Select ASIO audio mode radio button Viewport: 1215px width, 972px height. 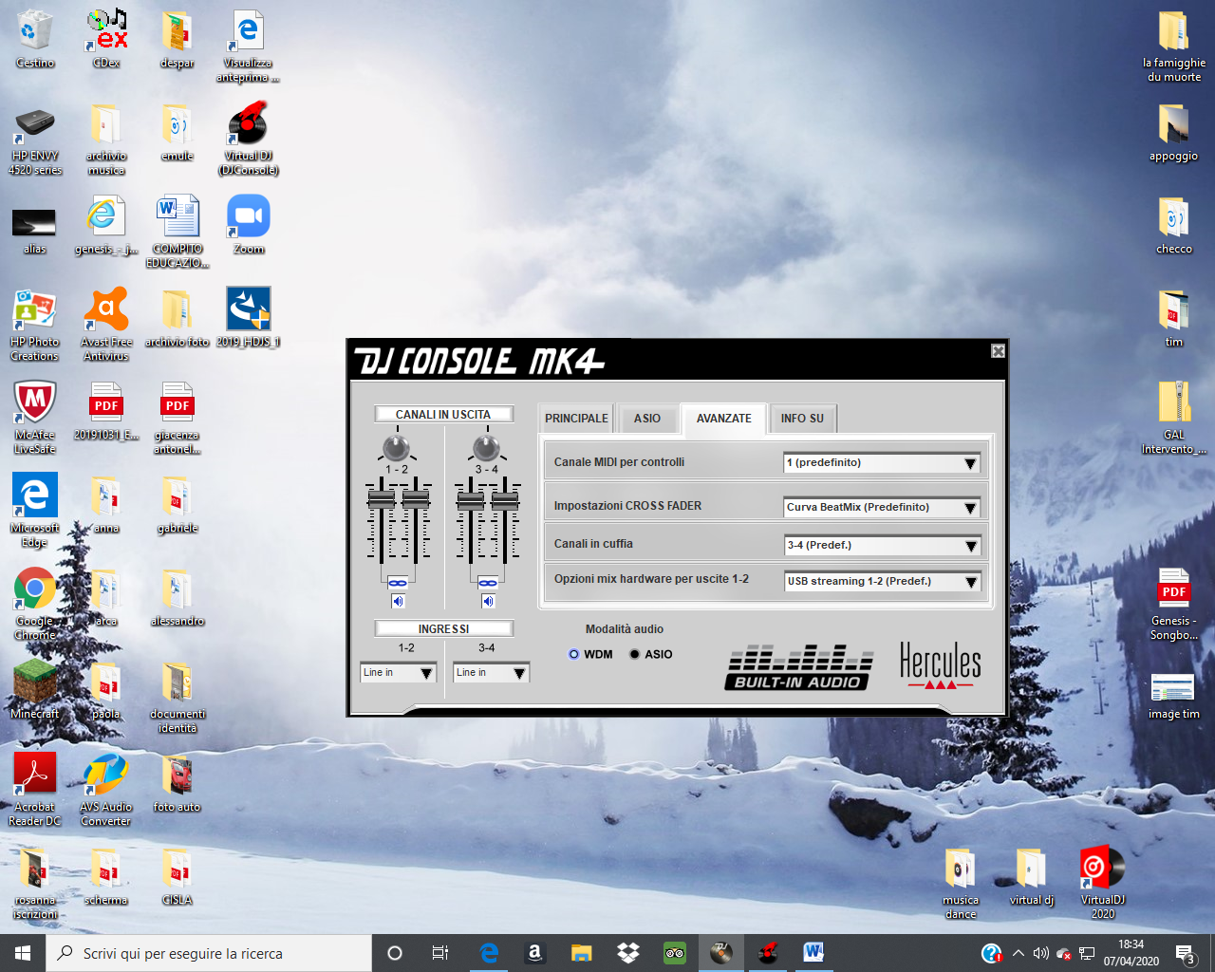(x=634, y=654)
